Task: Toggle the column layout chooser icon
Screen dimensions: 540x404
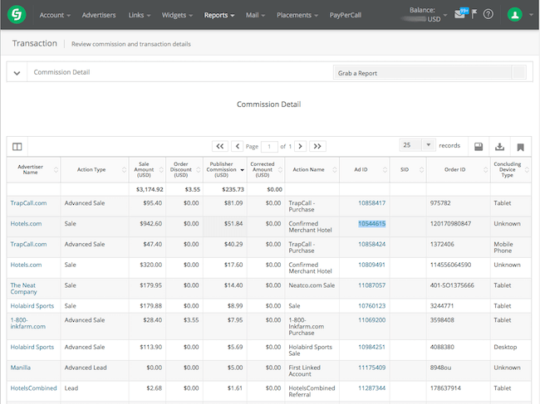Action: coord(17,146)
